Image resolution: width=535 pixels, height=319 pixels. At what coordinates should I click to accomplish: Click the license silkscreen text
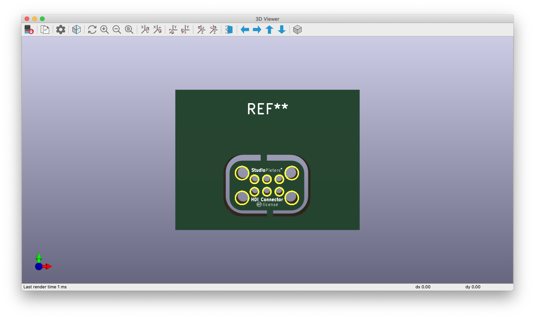click(x=270, y=205)
